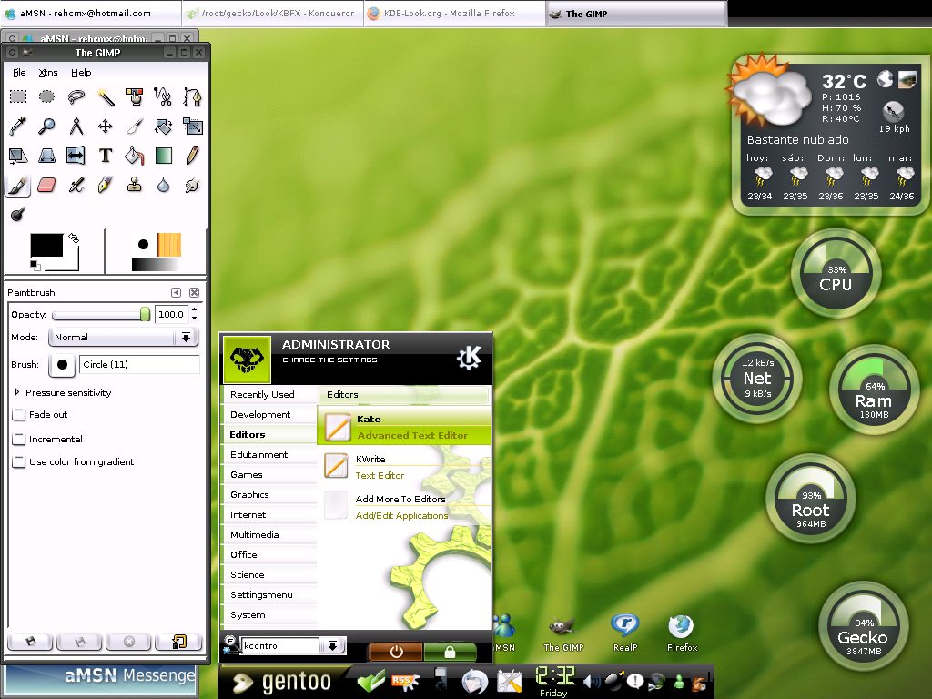Click the opacity value field 100.0
Image resolution: width=932 pixels, height=699 pixels.
(x=171, y=314)
